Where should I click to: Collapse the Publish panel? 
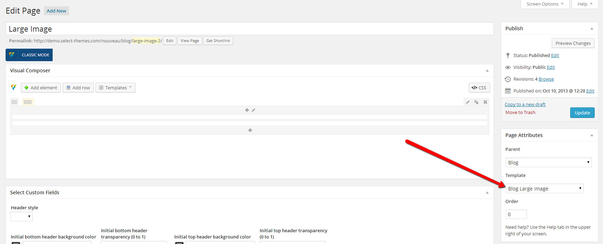click(x=591, y=29)
